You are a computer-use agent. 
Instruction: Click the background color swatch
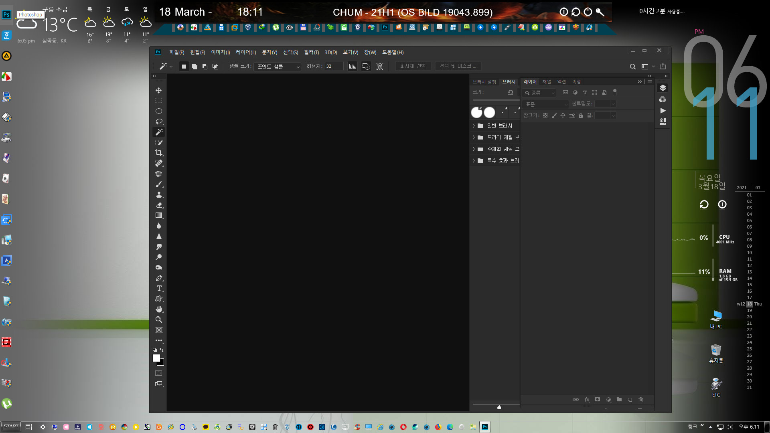(x=162, y=363)
